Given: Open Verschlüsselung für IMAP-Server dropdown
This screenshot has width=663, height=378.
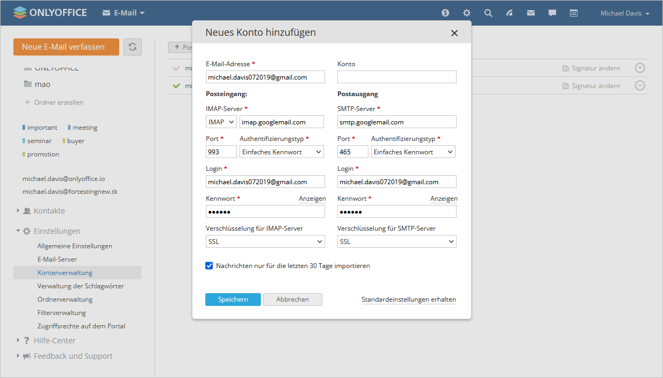Looking at the screenshot, I should (265, 241).
